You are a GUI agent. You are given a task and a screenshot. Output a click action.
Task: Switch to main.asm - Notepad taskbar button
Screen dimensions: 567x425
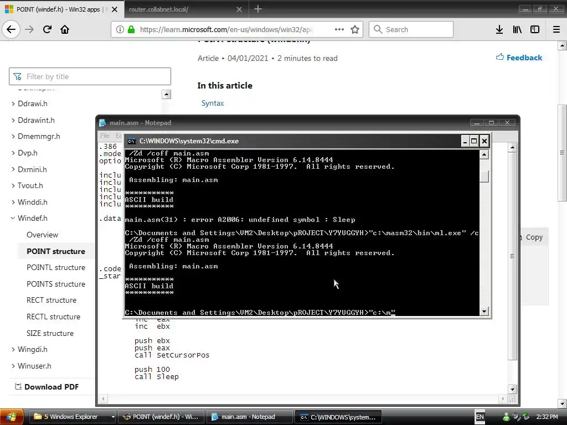[250, 417]
